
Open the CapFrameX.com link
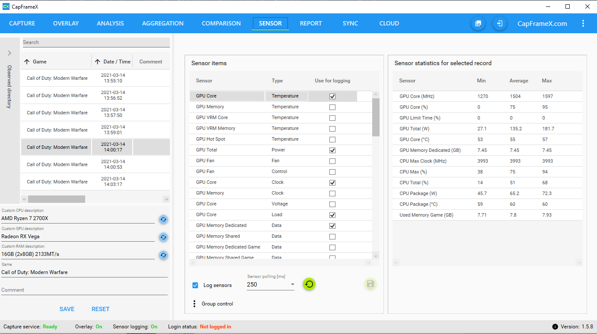542,23
